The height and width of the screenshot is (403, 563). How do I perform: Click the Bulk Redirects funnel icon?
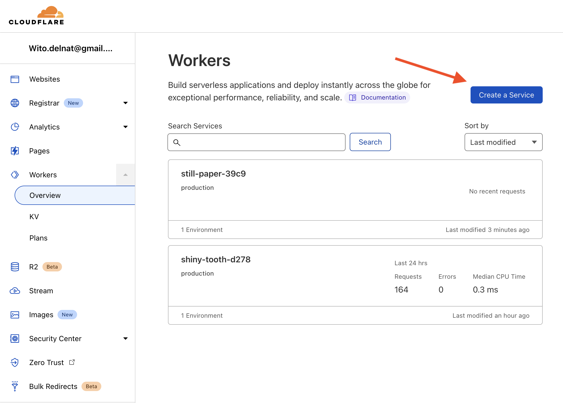[15, 386]
